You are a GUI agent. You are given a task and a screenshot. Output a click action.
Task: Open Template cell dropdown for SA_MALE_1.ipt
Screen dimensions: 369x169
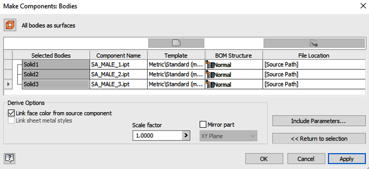176,65
